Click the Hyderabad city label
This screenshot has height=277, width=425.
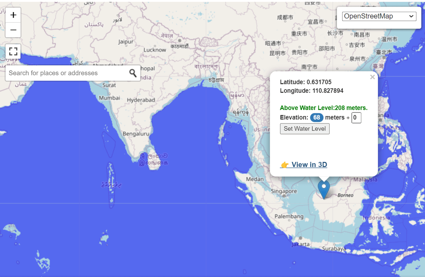click(141, 100)
